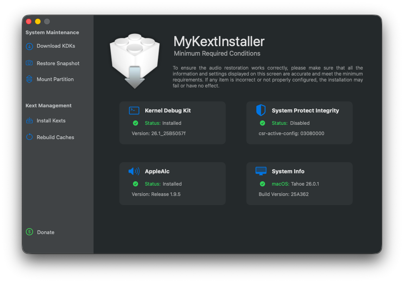The width and height of the screenshot is (404, 283).
Task: Open Mount Partition from the sidebar
Action: [55, 79]
